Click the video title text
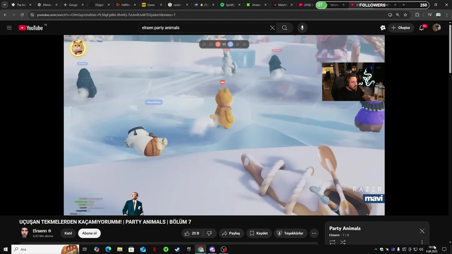Image resolution: width=452 pixels, height=254 pixels. tap(105, 222)
